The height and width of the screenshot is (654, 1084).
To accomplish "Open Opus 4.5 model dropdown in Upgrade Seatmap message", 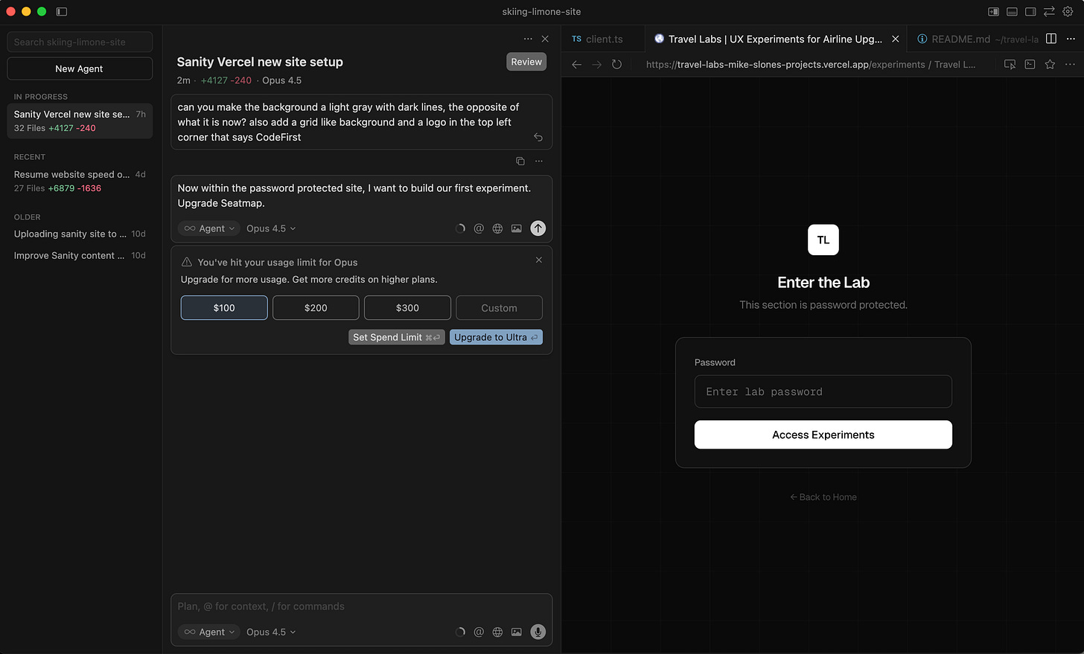I will [271, 228].
